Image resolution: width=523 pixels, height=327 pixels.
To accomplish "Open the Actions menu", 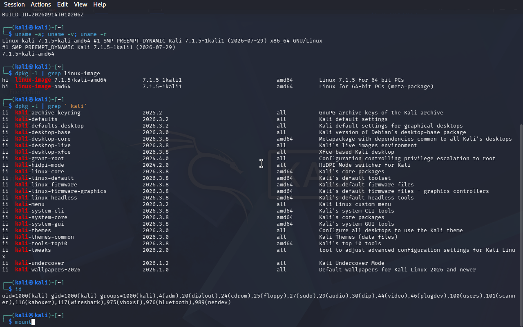I will pos(41,4).
